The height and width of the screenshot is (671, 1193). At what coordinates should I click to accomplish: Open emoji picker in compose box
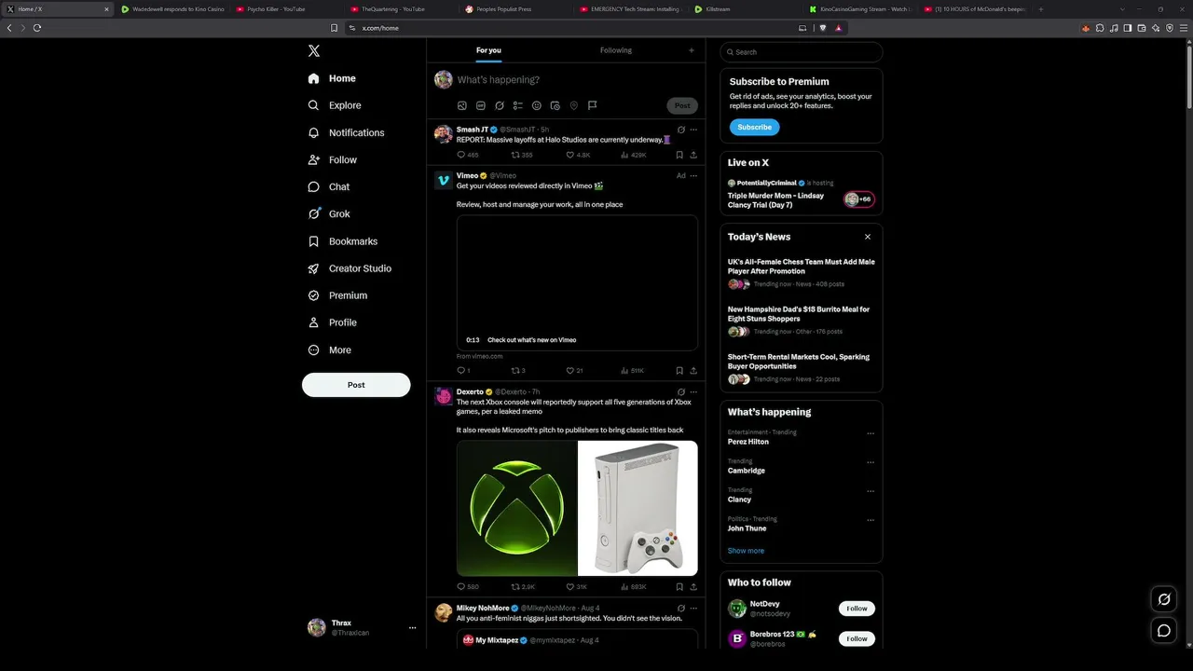pos(537,105)
